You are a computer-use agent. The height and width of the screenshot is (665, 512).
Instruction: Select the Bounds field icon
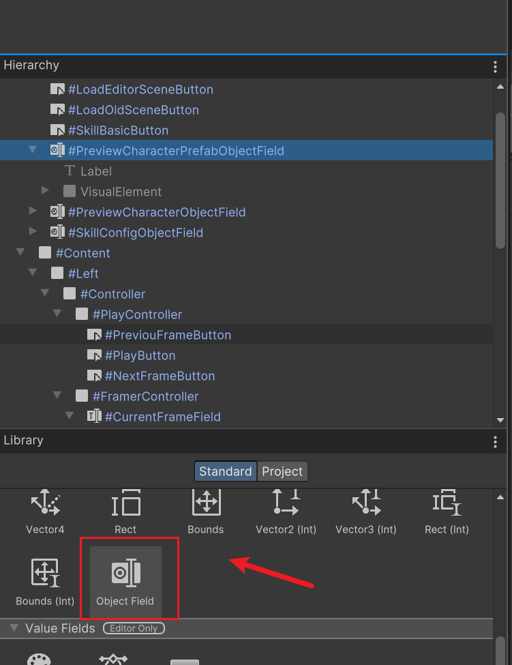tap(206, 503)
